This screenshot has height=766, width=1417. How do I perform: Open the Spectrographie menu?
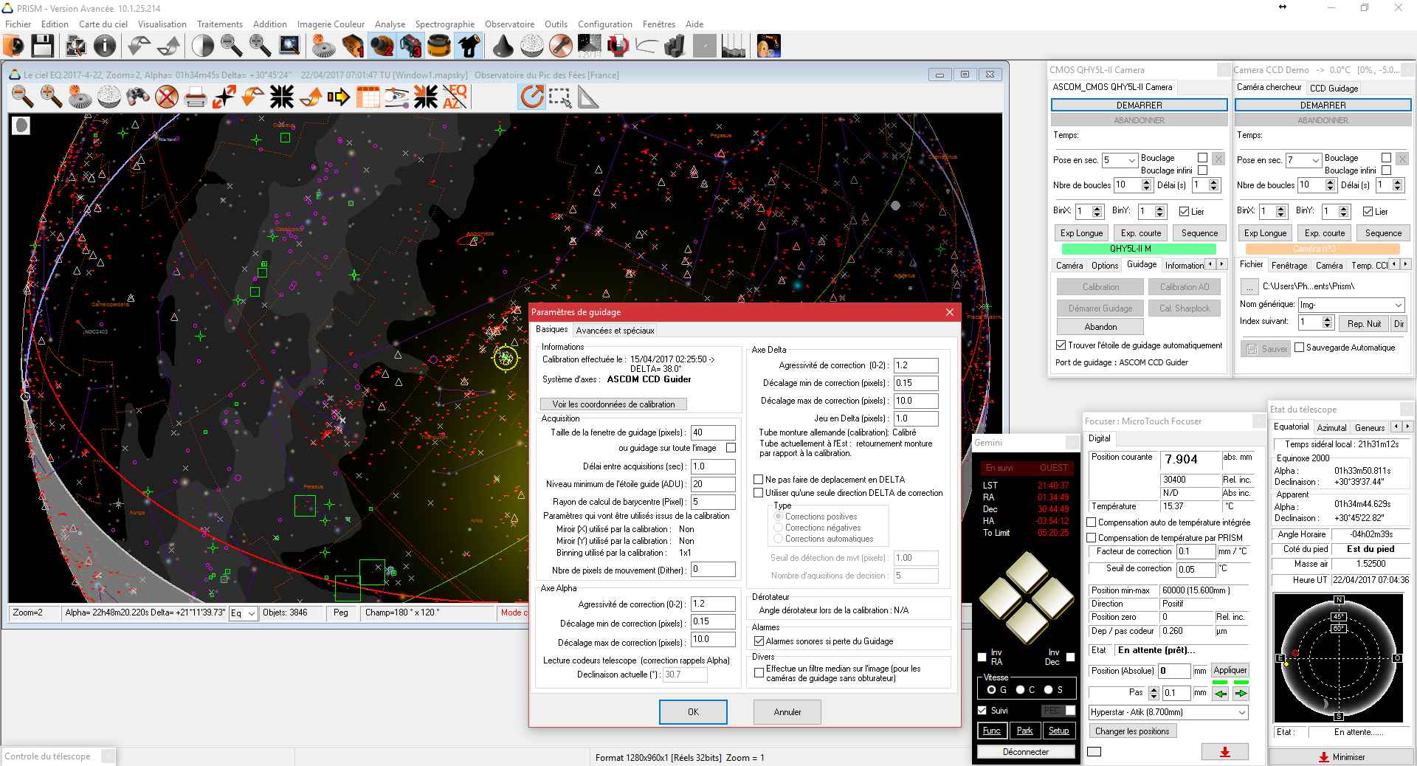[444, 24]
